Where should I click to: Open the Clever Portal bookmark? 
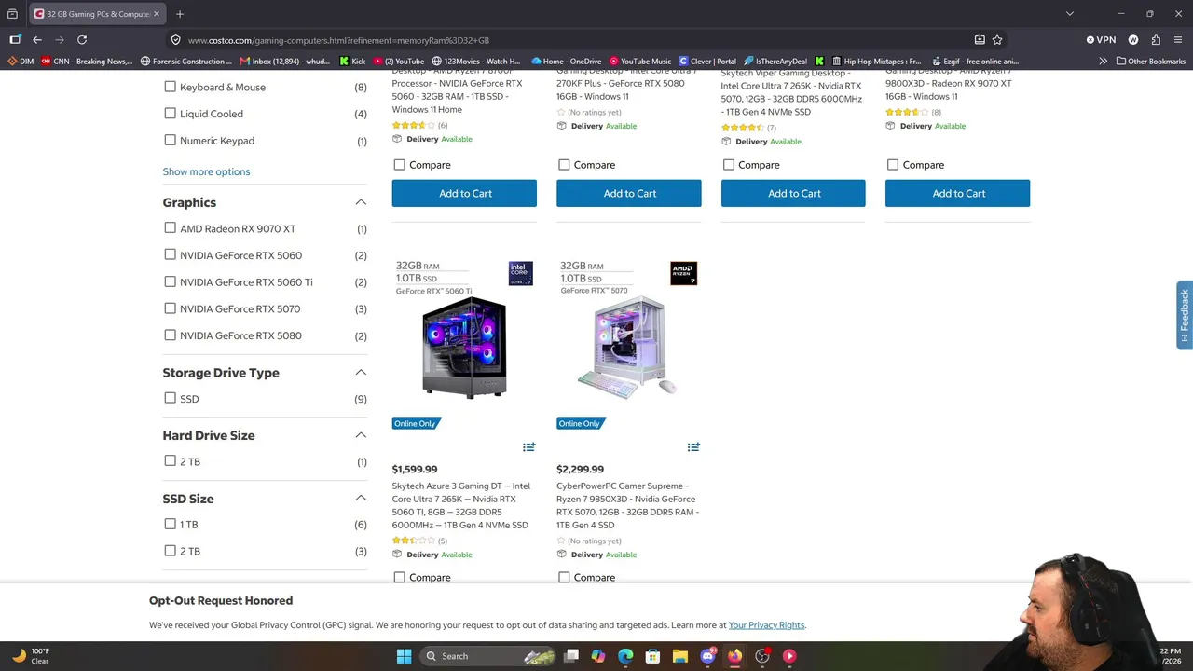point(707,62)
